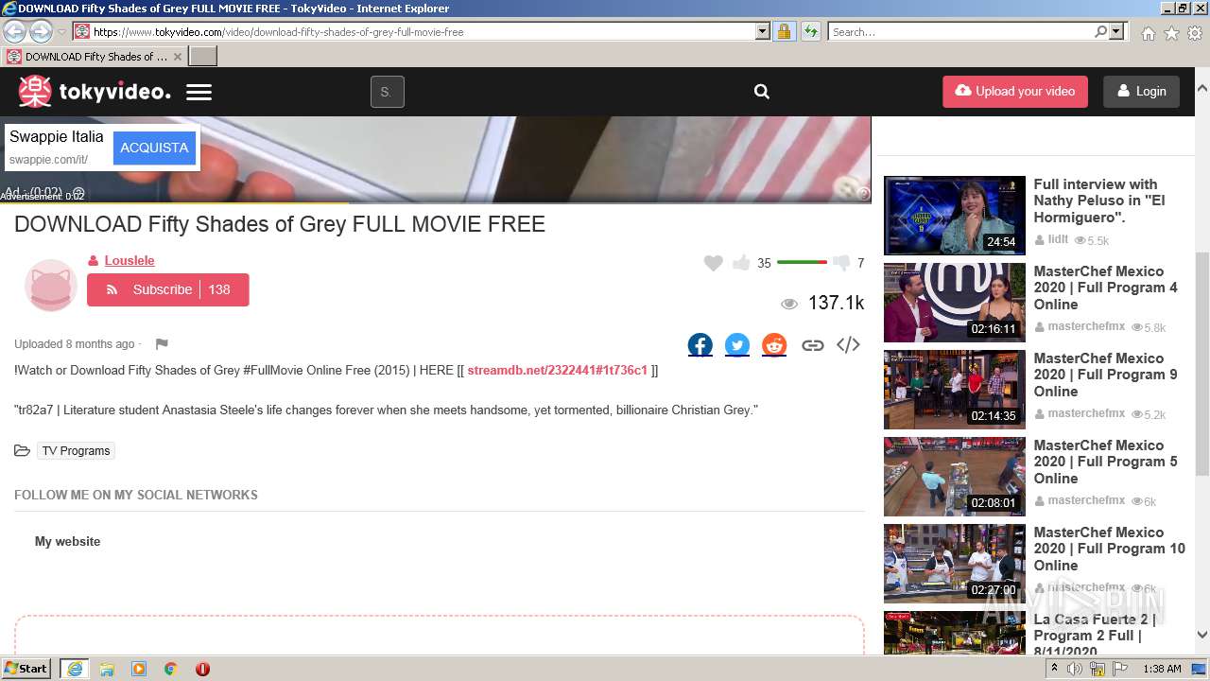The width and height of the screenshot is (1210, 681).
Task: Click the address bar URL field
Action: 423,31
